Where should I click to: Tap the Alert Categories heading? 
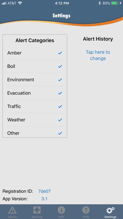tap(35, 40)
